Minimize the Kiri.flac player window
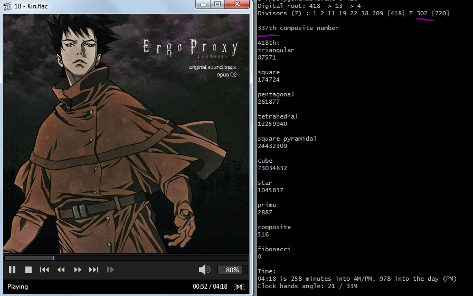This screenshot has height=296, width=473. point(203,4)
